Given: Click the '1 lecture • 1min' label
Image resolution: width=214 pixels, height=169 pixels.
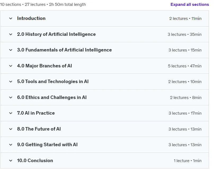Looking at the screenshot, I should (187, 161).
